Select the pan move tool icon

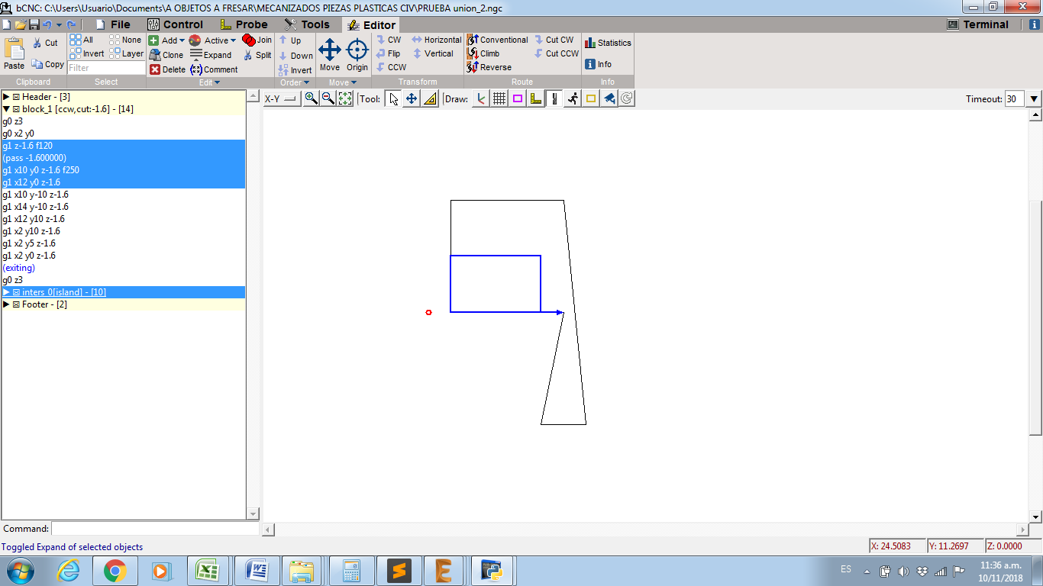point(412,98)
